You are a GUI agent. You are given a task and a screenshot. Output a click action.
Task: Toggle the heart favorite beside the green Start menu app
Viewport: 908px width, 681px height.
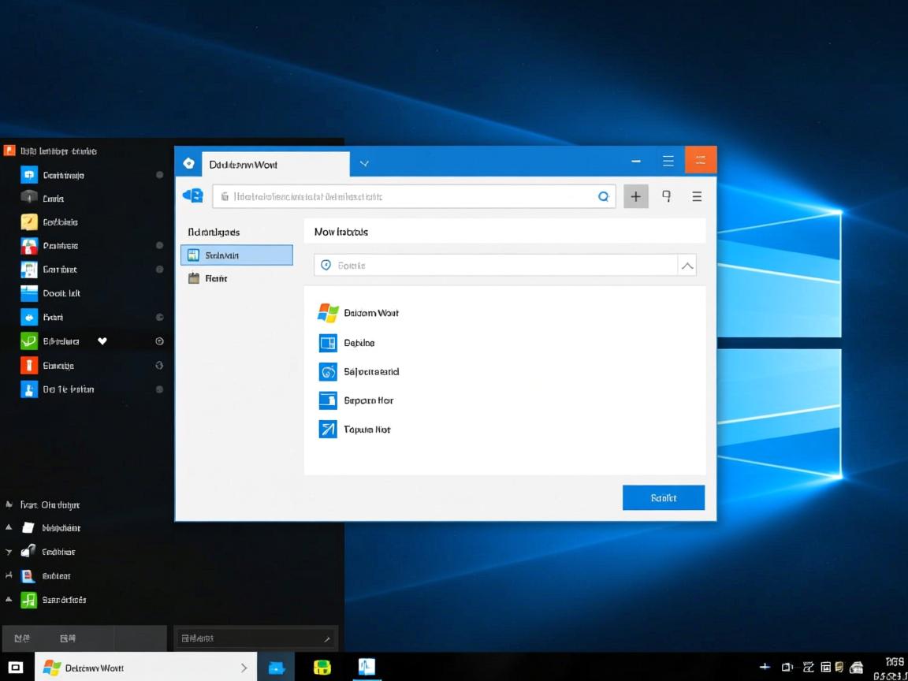click(x=102, y=340)
